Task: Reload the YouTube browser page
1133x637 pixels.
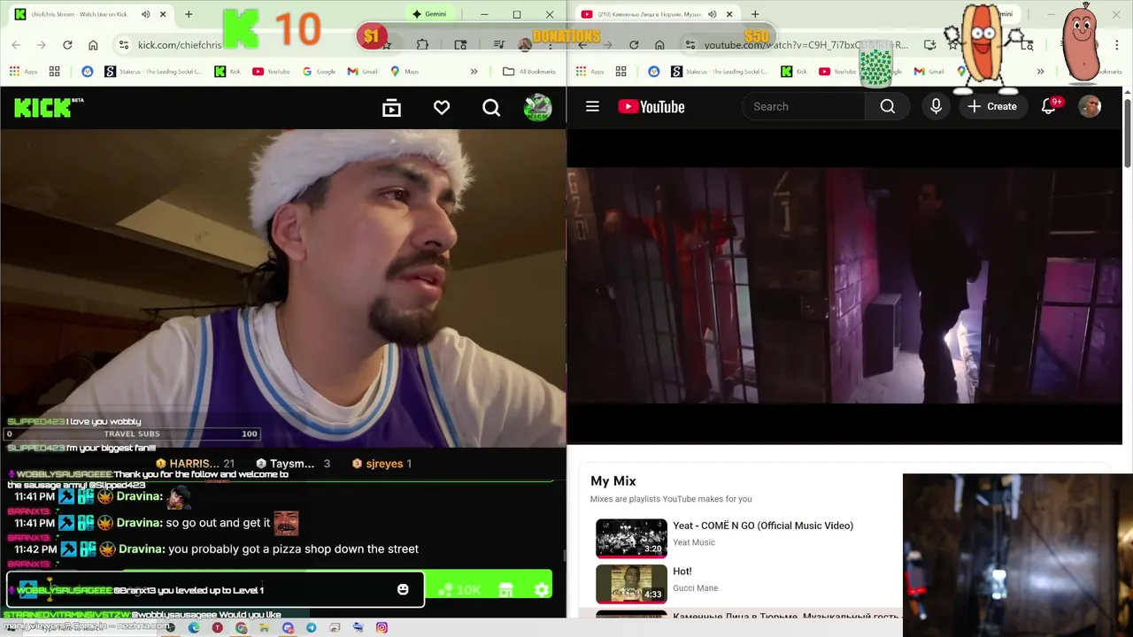Action: [x=634, y=45]
